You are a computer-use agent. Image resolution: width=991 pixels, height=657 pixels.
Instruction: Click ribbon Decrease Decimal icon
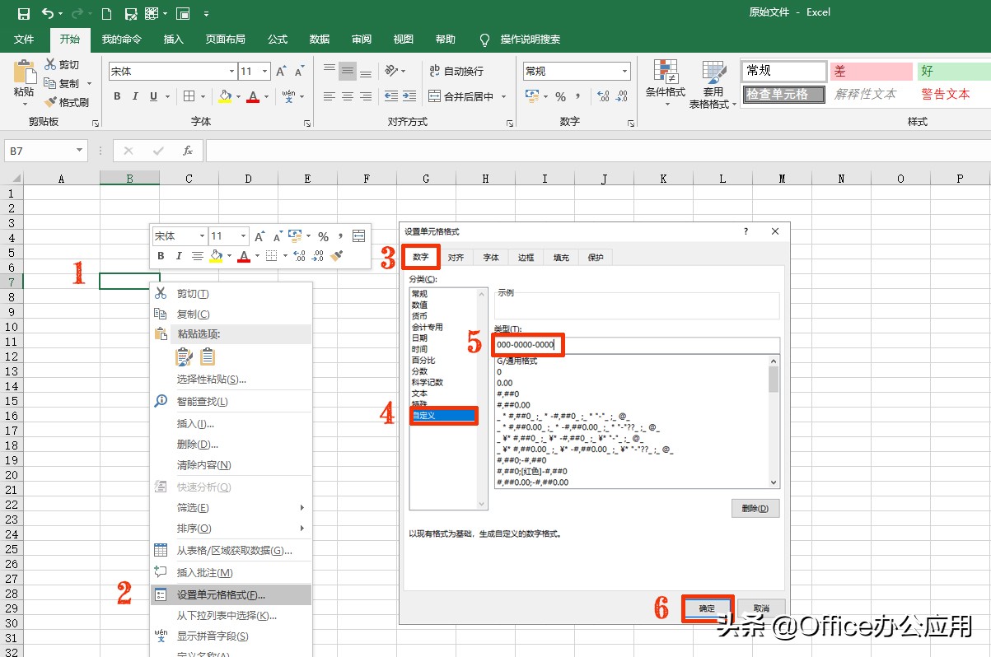(623, 96)
